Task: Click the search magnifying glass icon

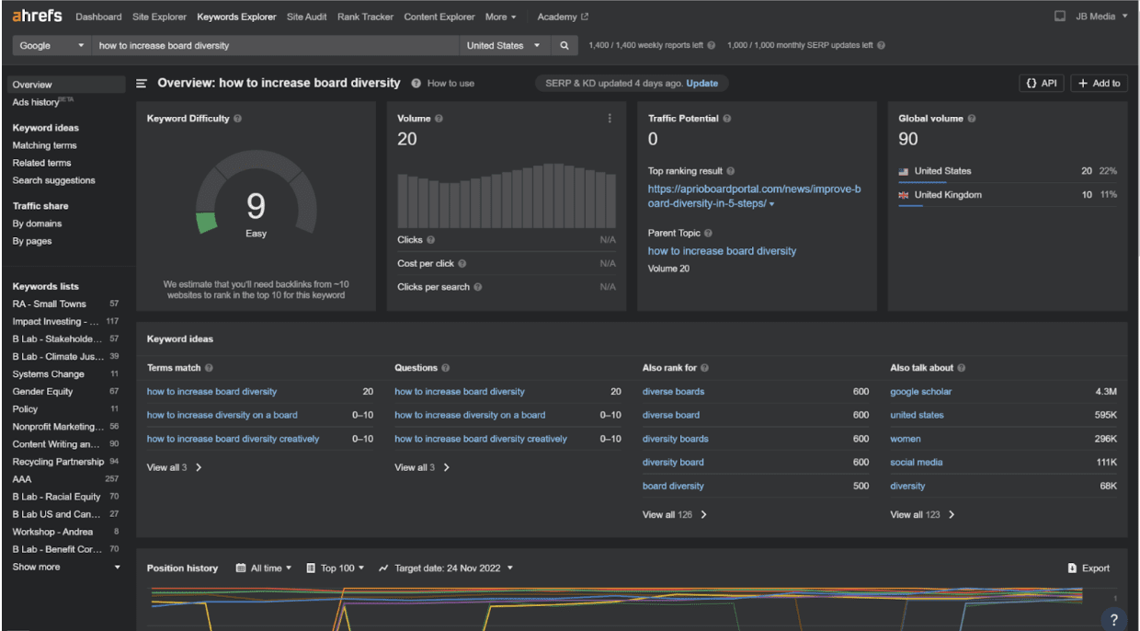Action: tap(564, 44)
